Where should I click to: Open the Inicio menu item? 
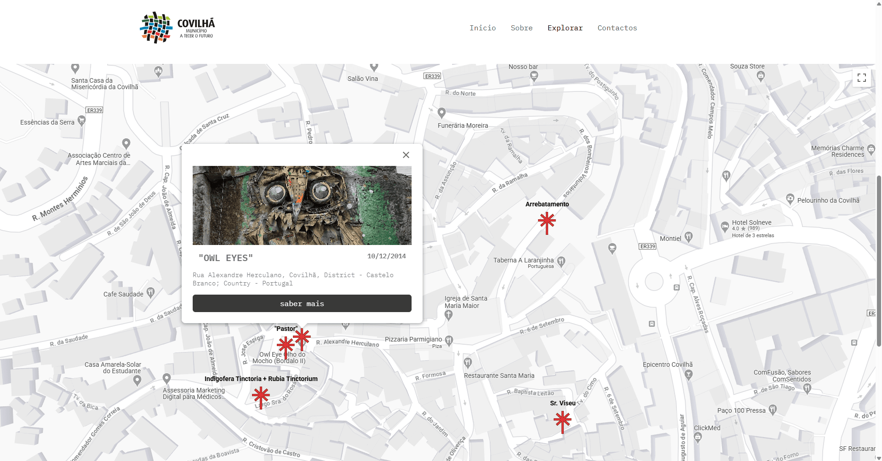click(x=482, y=28)
